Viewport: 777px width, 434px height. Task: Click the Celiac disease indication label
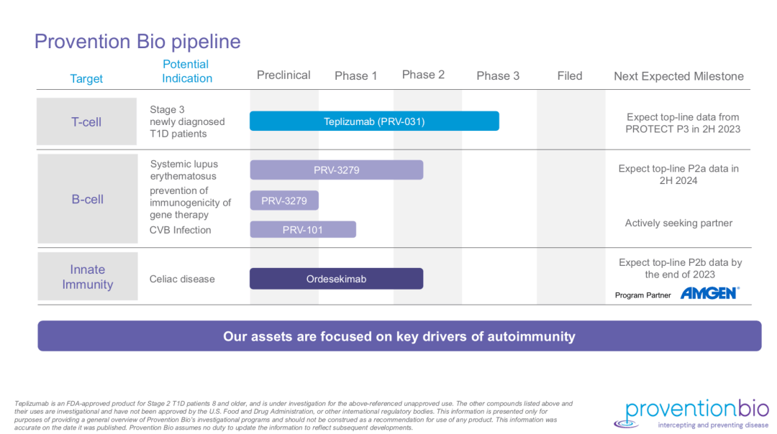tap(182, 279)
